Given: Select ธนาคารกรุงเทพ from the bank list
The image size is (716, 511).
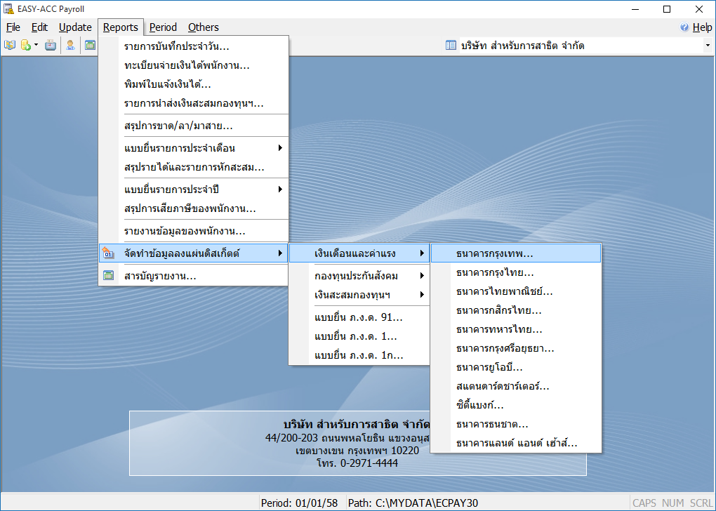Looking at the screenshot, I should click(x=495, y=253).
